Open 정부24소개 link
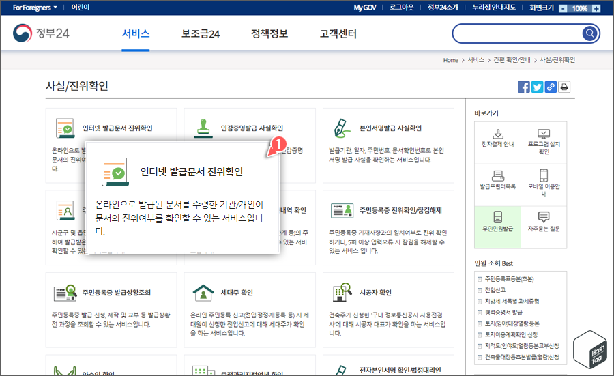 443,8
